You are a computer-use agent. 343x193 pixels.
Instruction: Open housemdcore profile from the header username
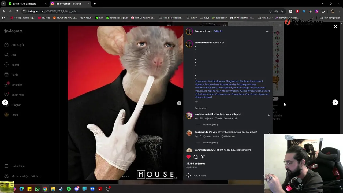pos(203,31)
